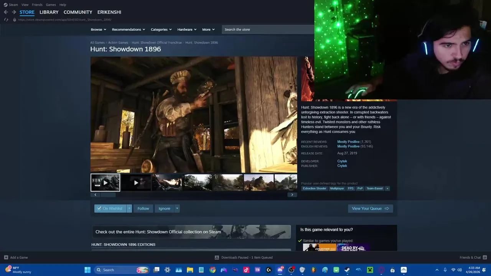Click Add a Game
Image resolution: width=491 pixels, height=276 pixels.
pyautogui.click(x=16, y=258)
